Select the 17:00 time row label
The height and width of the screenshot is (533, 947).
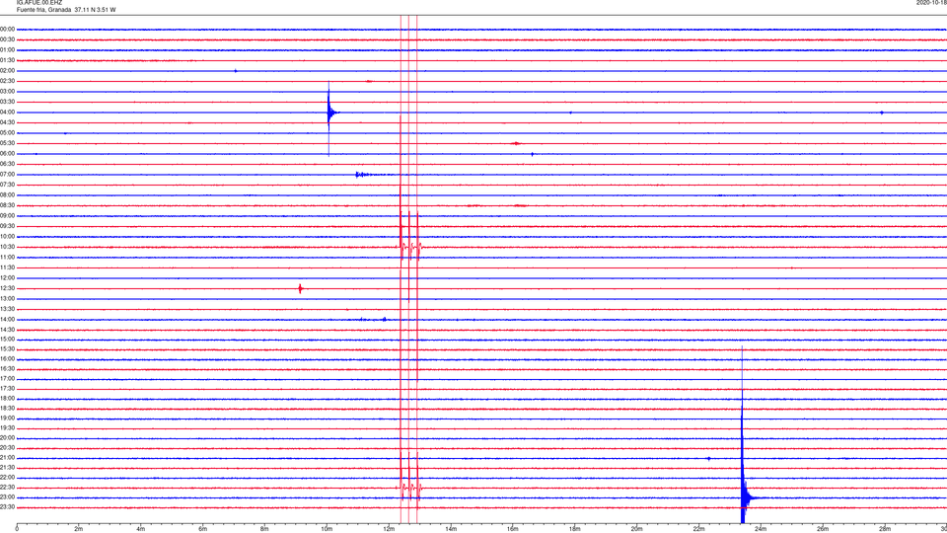tap(7, 379)
